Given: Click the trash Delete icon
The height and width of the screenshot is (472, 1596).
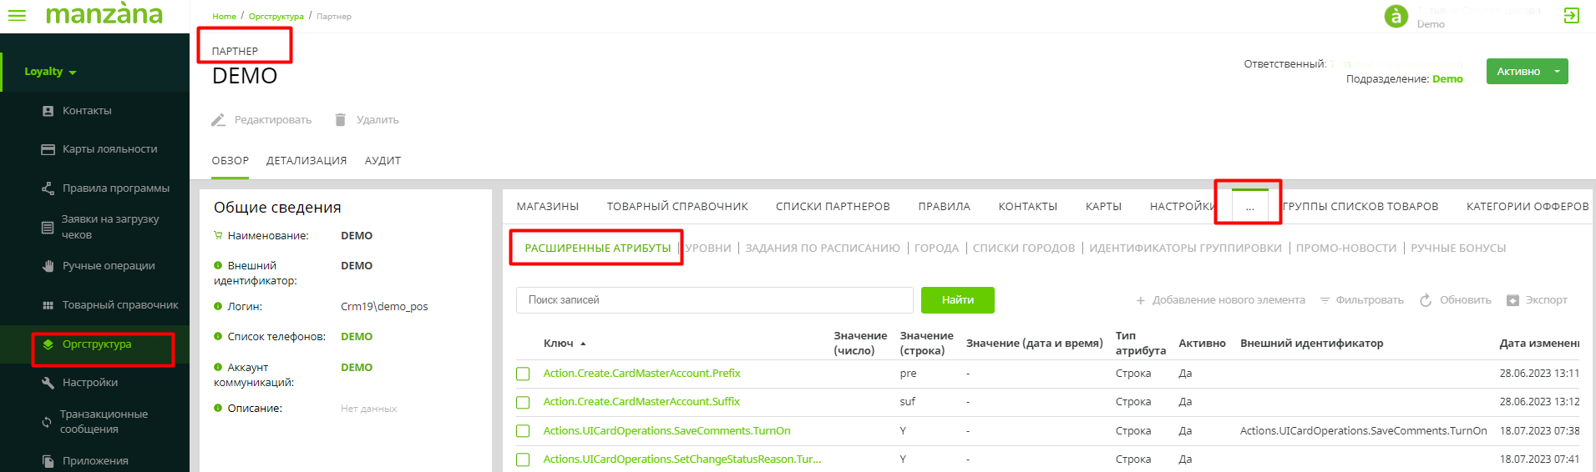Looking at the screenshot, I should (340, 120).
